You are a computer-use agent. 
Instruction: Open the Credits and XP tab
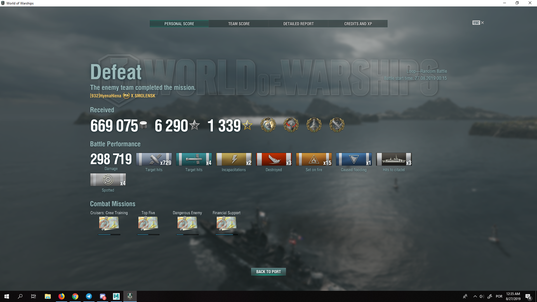point(358,24)
